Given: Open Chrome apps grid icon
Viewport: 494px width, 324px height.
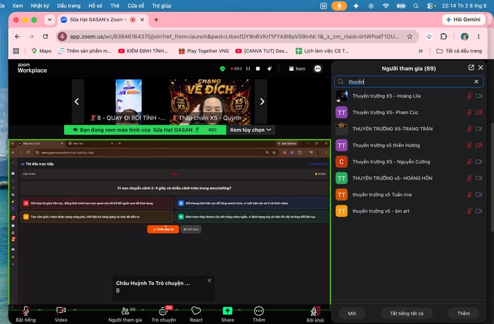Looking at the screenshot, I should (x=16, y=51).
